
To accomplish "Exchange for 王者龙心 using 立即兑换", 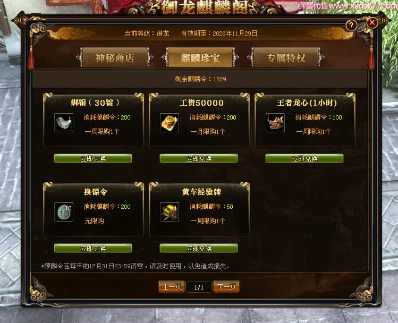I will coord(304,159).
